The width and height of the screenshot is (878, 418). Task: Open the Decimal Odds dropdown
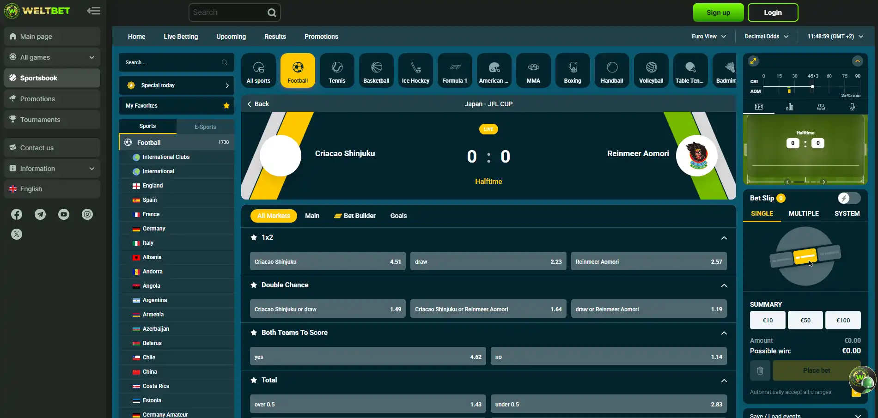click(766, 36)
